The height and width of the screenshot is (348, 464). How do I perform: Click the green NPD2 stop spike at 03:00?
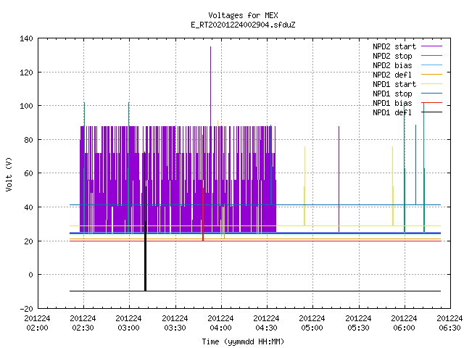pyautogui.click(x=128, y=167)
